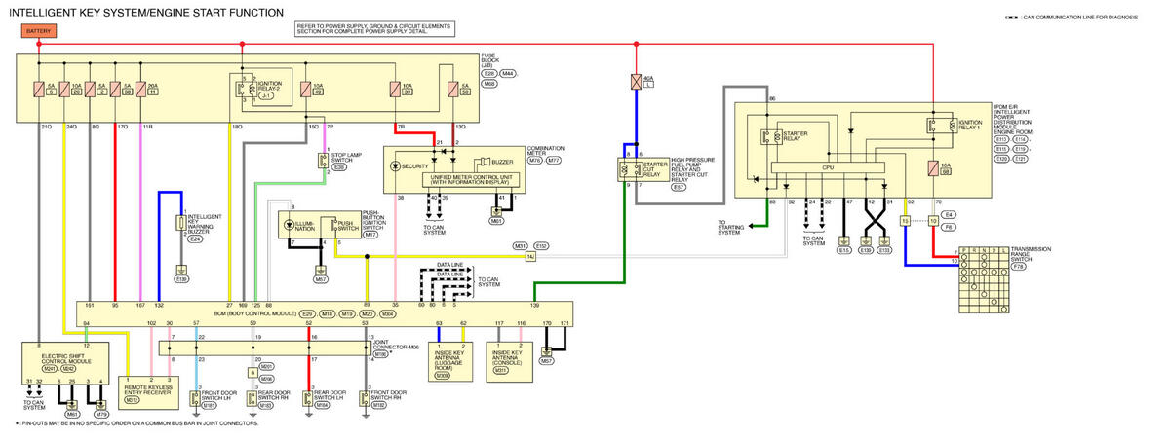Click the Security indicator lamp symbol

pos(395,166)
